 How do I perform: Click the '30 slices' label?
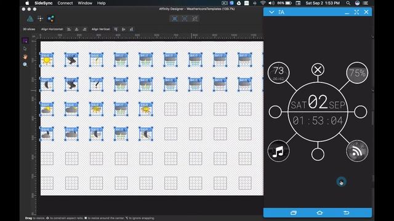(x=29, y=29)
